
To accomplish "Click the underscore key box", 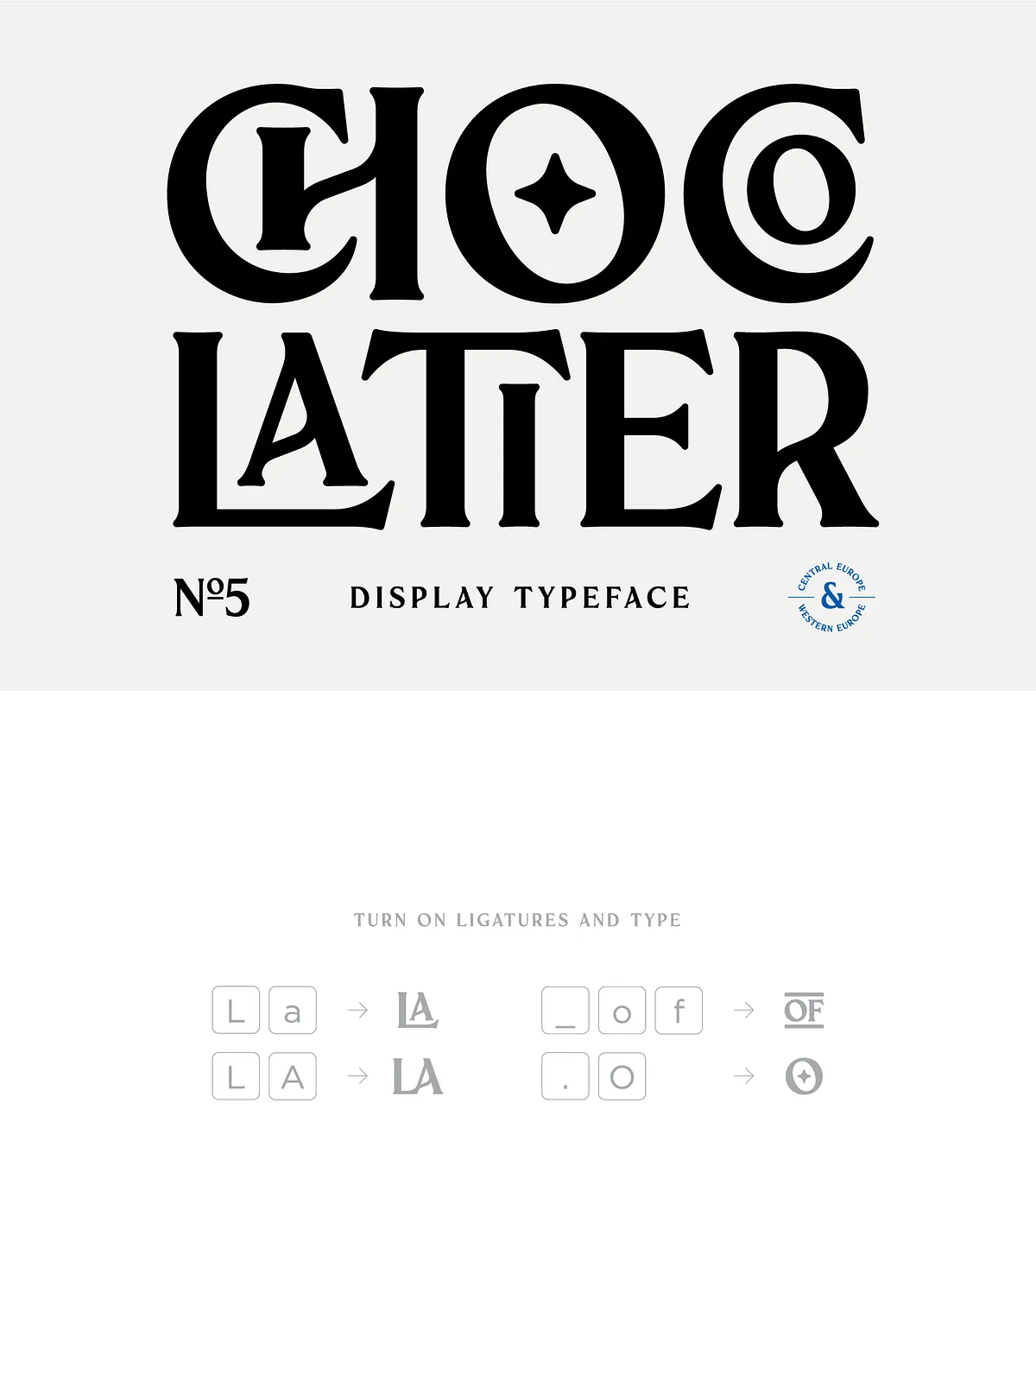I will 565,1010.
